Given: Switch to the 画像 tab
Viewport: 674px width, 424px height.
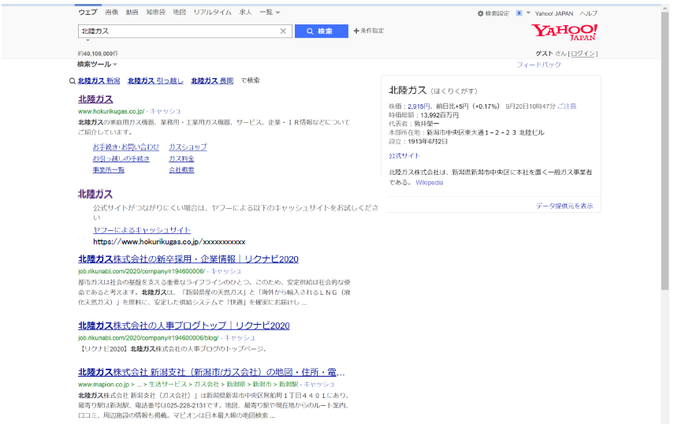Looking at the screenshot, I should (111, 13).
